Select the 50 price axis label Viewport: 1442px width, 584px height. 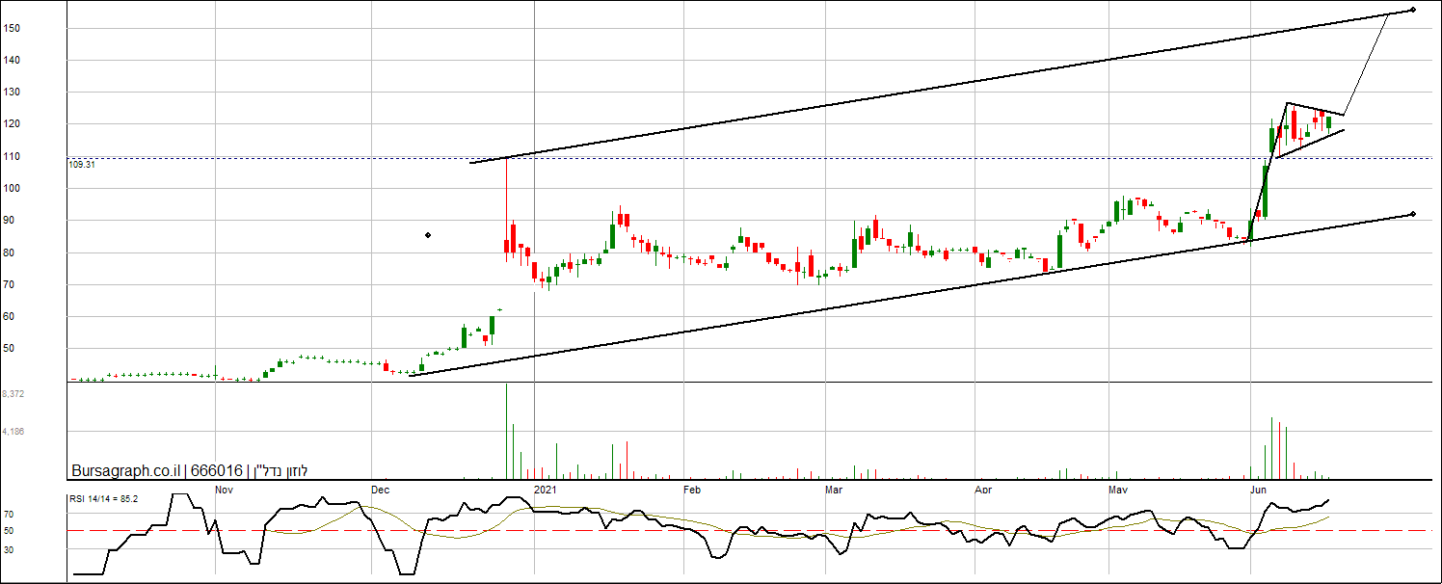(x=9, y=348)
